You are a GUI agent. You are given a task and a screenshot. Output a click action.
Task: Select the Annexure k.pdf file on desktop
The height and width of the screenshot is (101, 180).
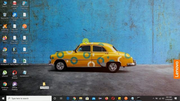15,5
